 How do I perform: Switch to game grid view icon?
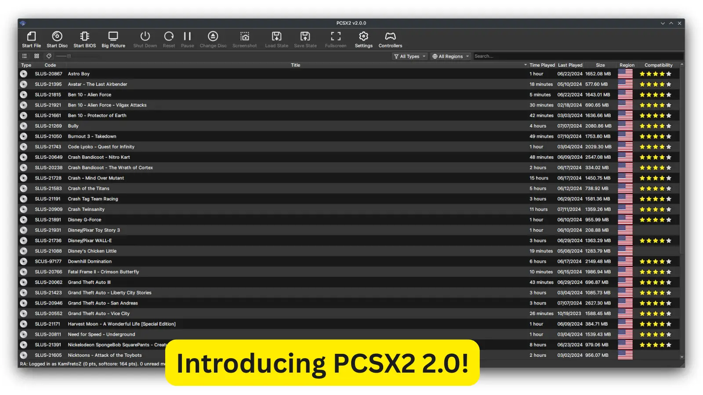tap(37, 56)
